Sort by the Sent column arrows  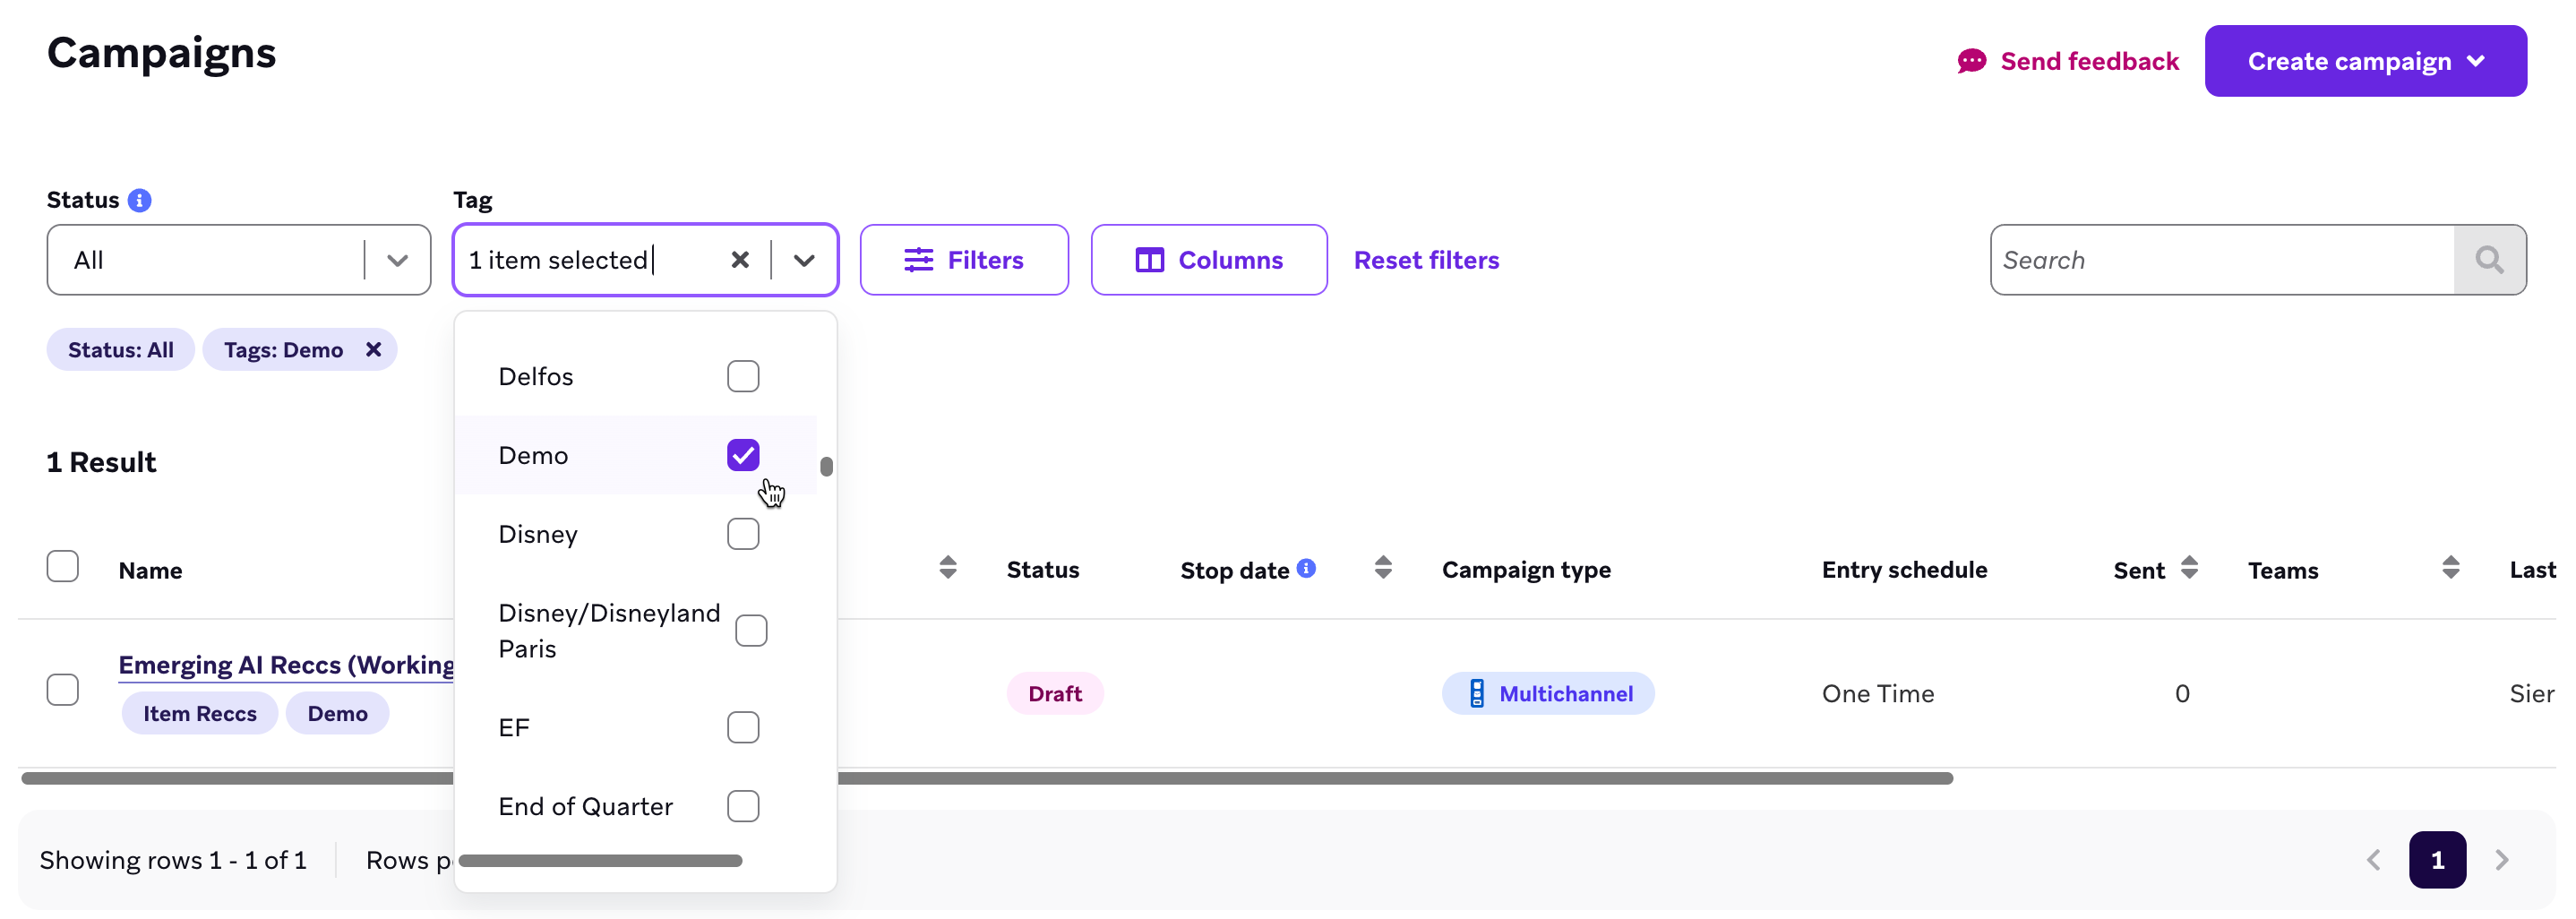click(x=2189, y=568)
